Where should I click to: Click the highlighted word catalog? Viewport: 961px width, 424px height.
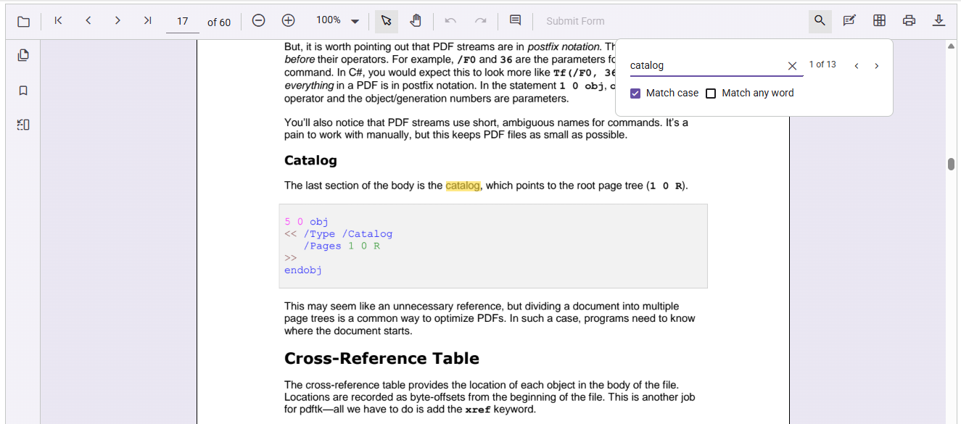coord(463,186)
